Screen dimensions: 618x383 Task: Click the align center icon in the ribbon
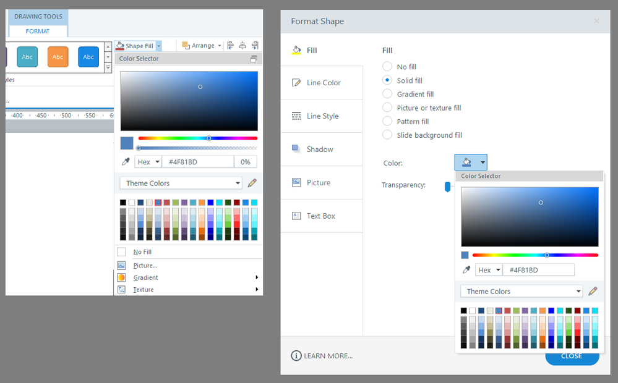(242, 46)
